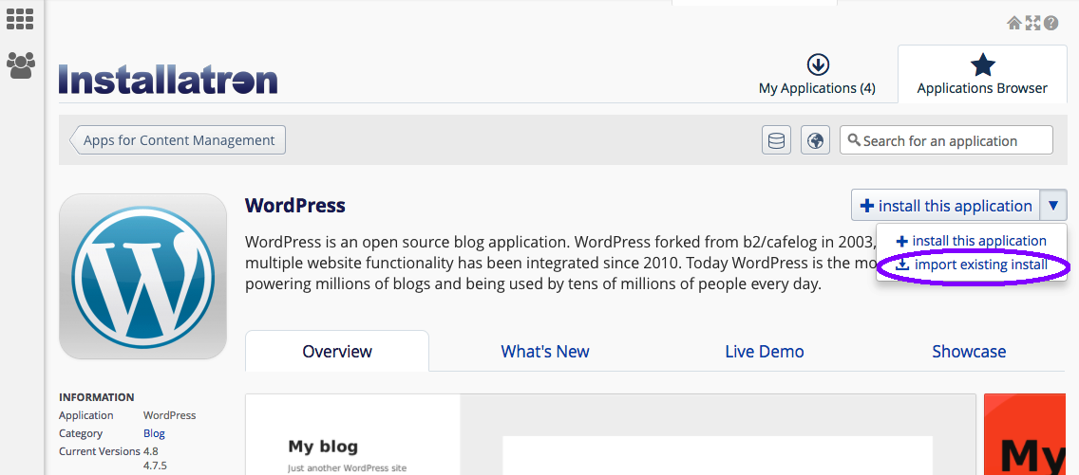
Task: Click the Category label
Action: (81, 433)
